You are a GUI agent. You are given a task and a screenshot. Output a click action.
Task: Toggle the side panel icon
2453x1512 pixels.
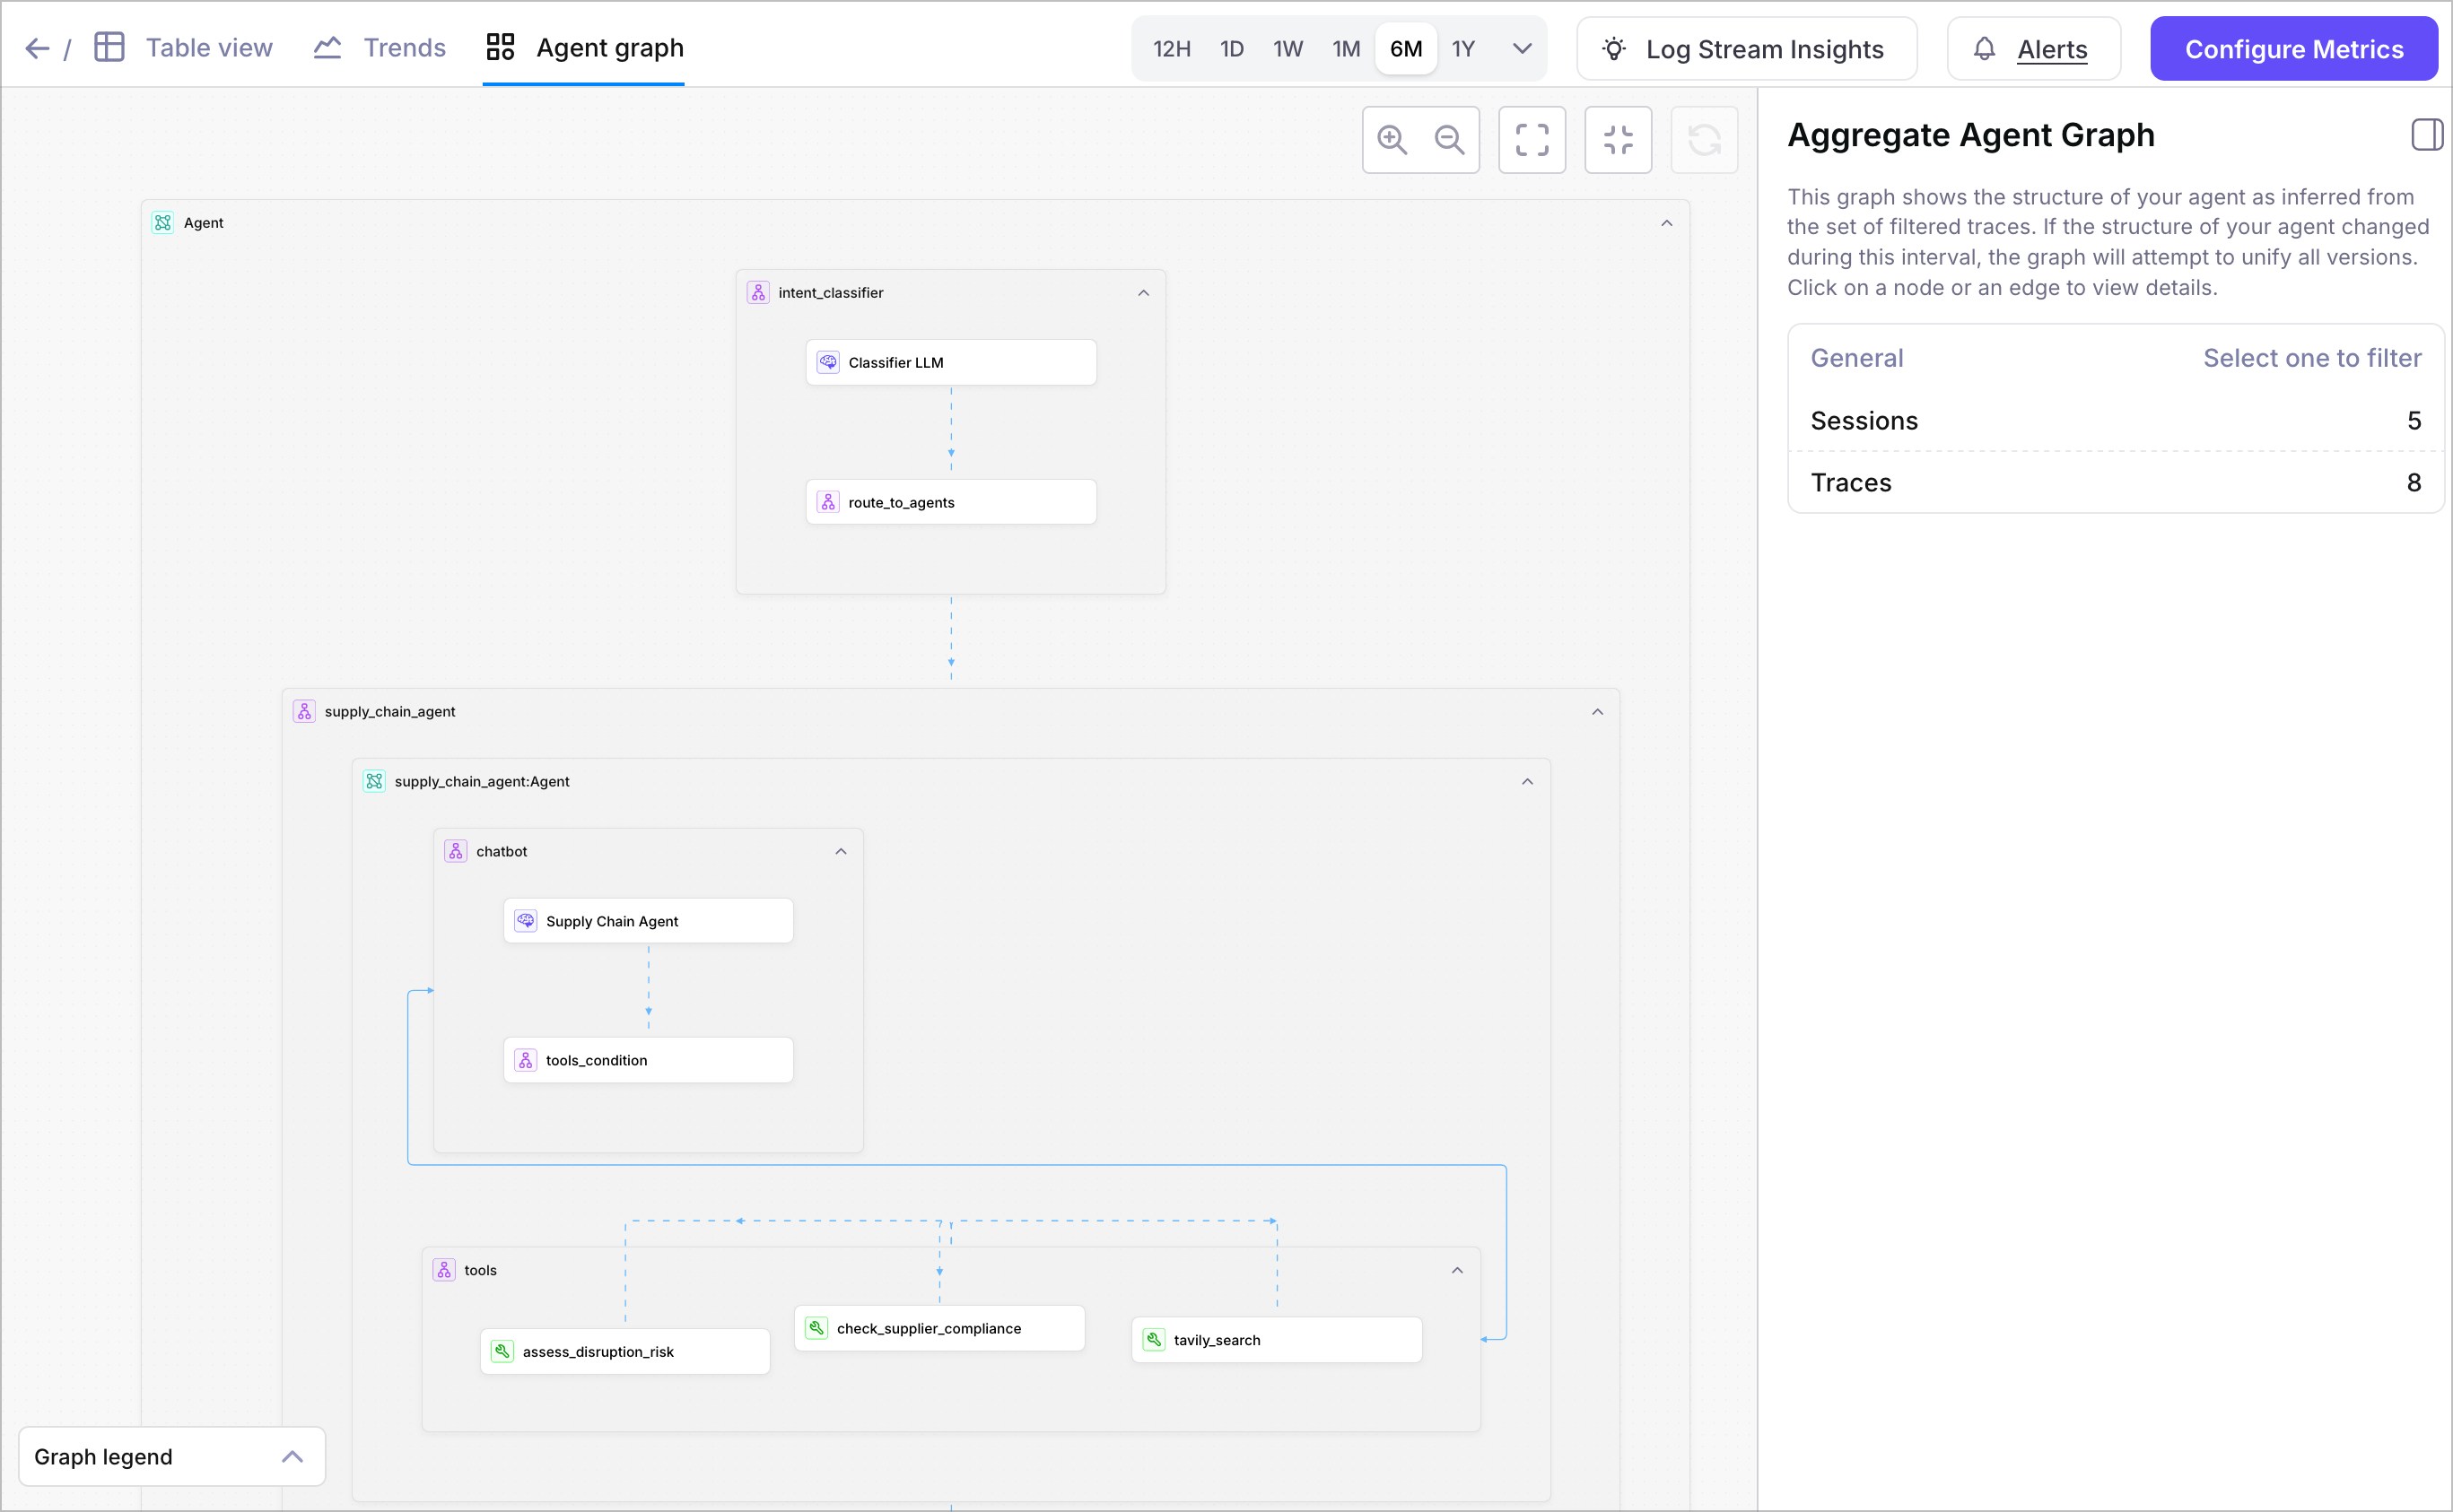point(2427,135)
